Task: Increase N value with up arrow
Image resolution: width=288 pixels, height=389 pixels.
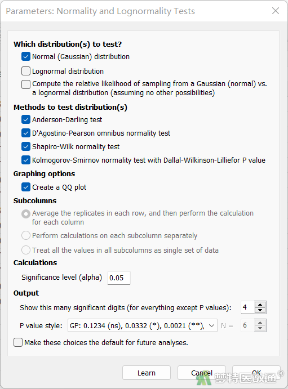Action: 260,323
